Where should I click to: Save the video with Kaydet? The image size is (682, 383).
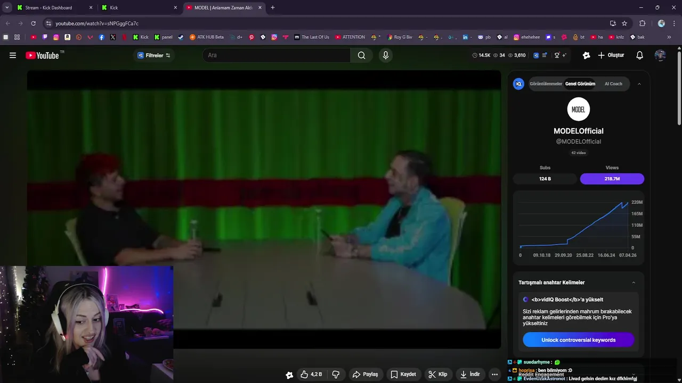click(403, 374)
